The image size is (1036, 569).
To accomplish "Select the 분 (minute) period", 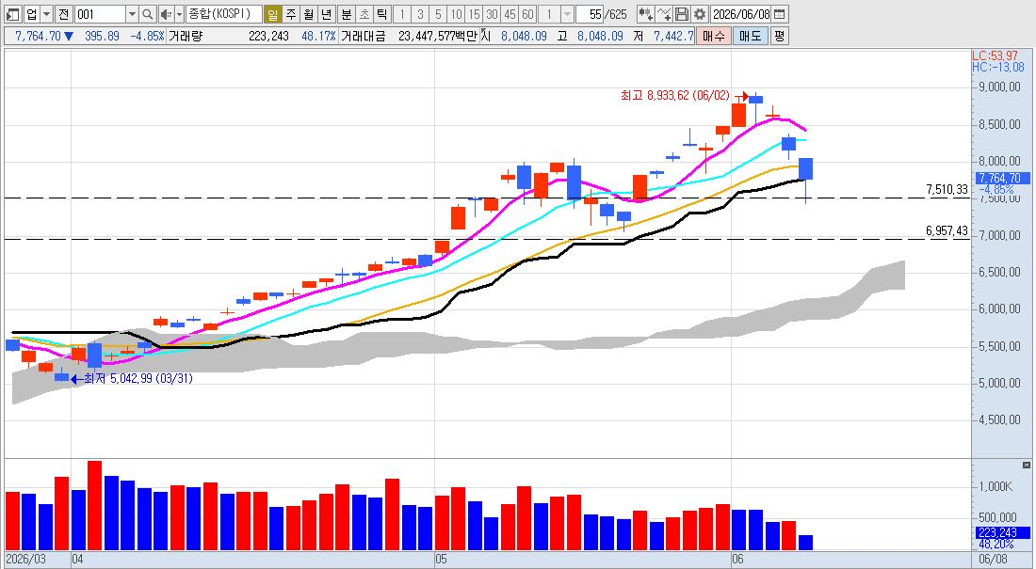I will 347,14.
